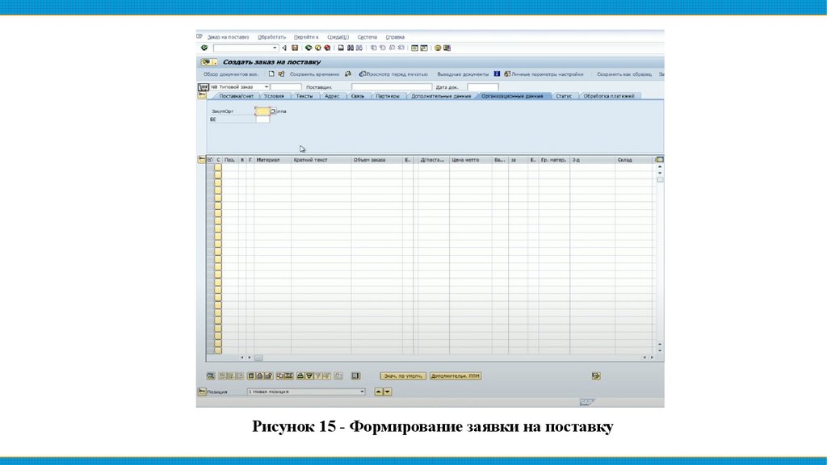Image resolution: width=827 pixels, height=465 pixels.
Task: Switch to the Условия tab
Action: tap(274, 96)
